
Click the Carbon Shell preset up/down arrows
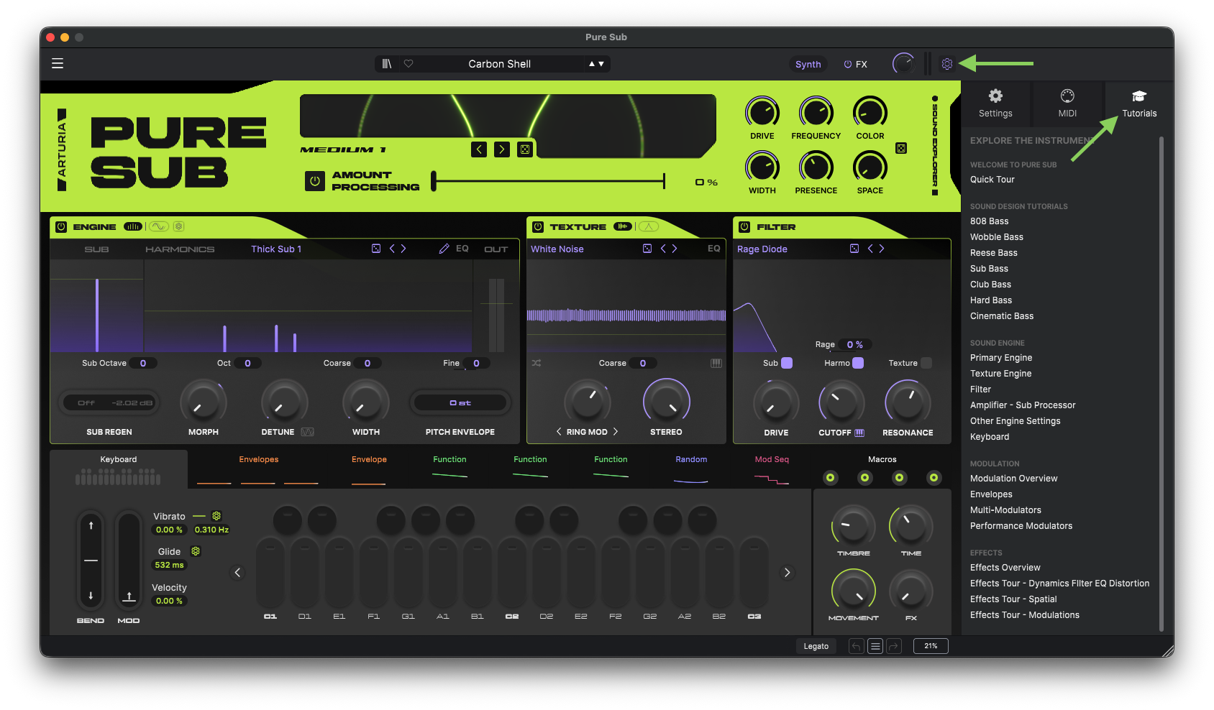pos(597,64)
